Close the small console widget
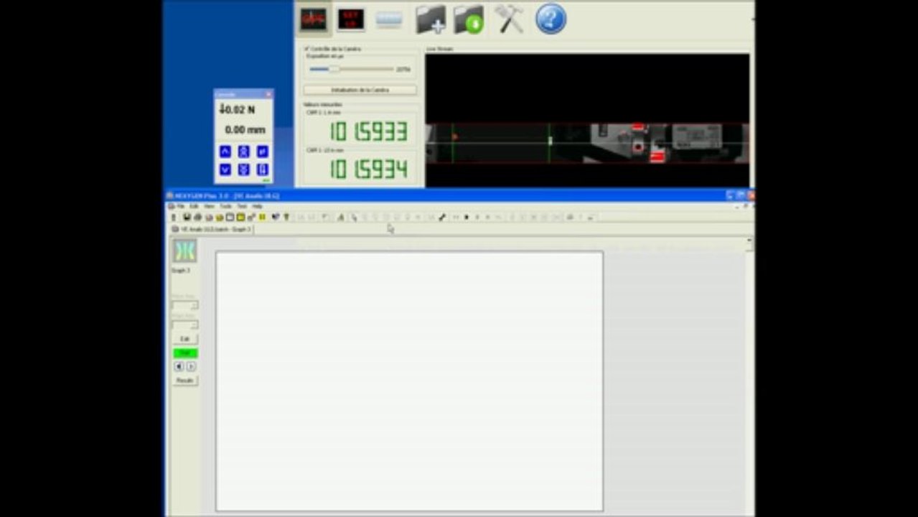Image resolution: width=918 pixels, height=517 pixels. coord(268,94)
